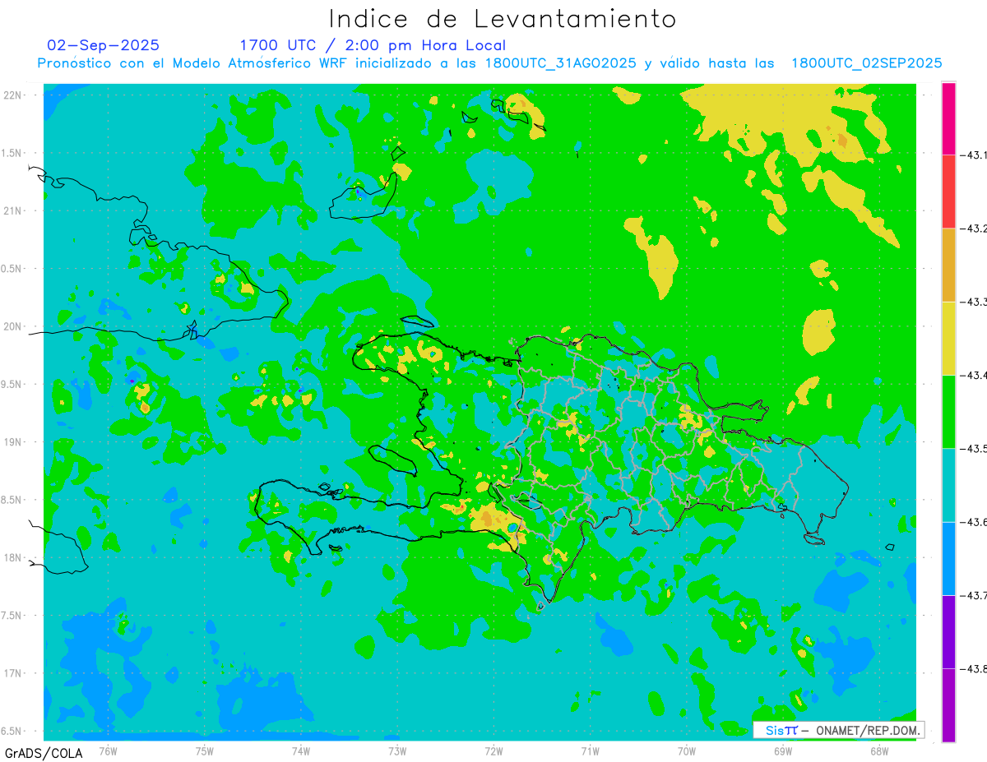This screenshot has width=987, height=762.
Task: Click the 'Pronóstico con el Modelo Atmósferico WRF' line
Action: pyautogui.click(x=489, y=62)
